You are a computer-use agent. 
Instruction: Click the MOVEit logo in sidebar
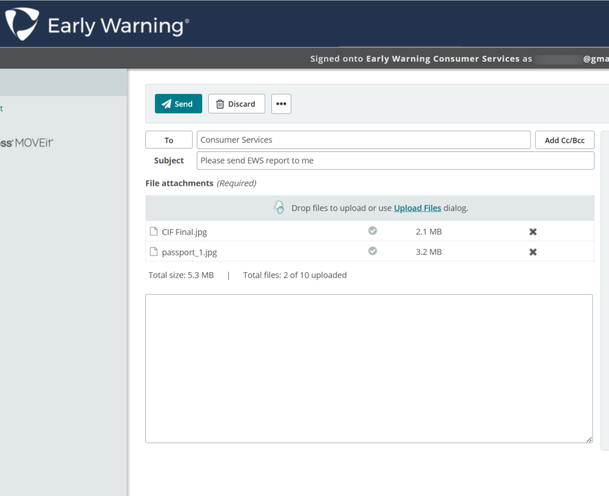coord(26,143)
